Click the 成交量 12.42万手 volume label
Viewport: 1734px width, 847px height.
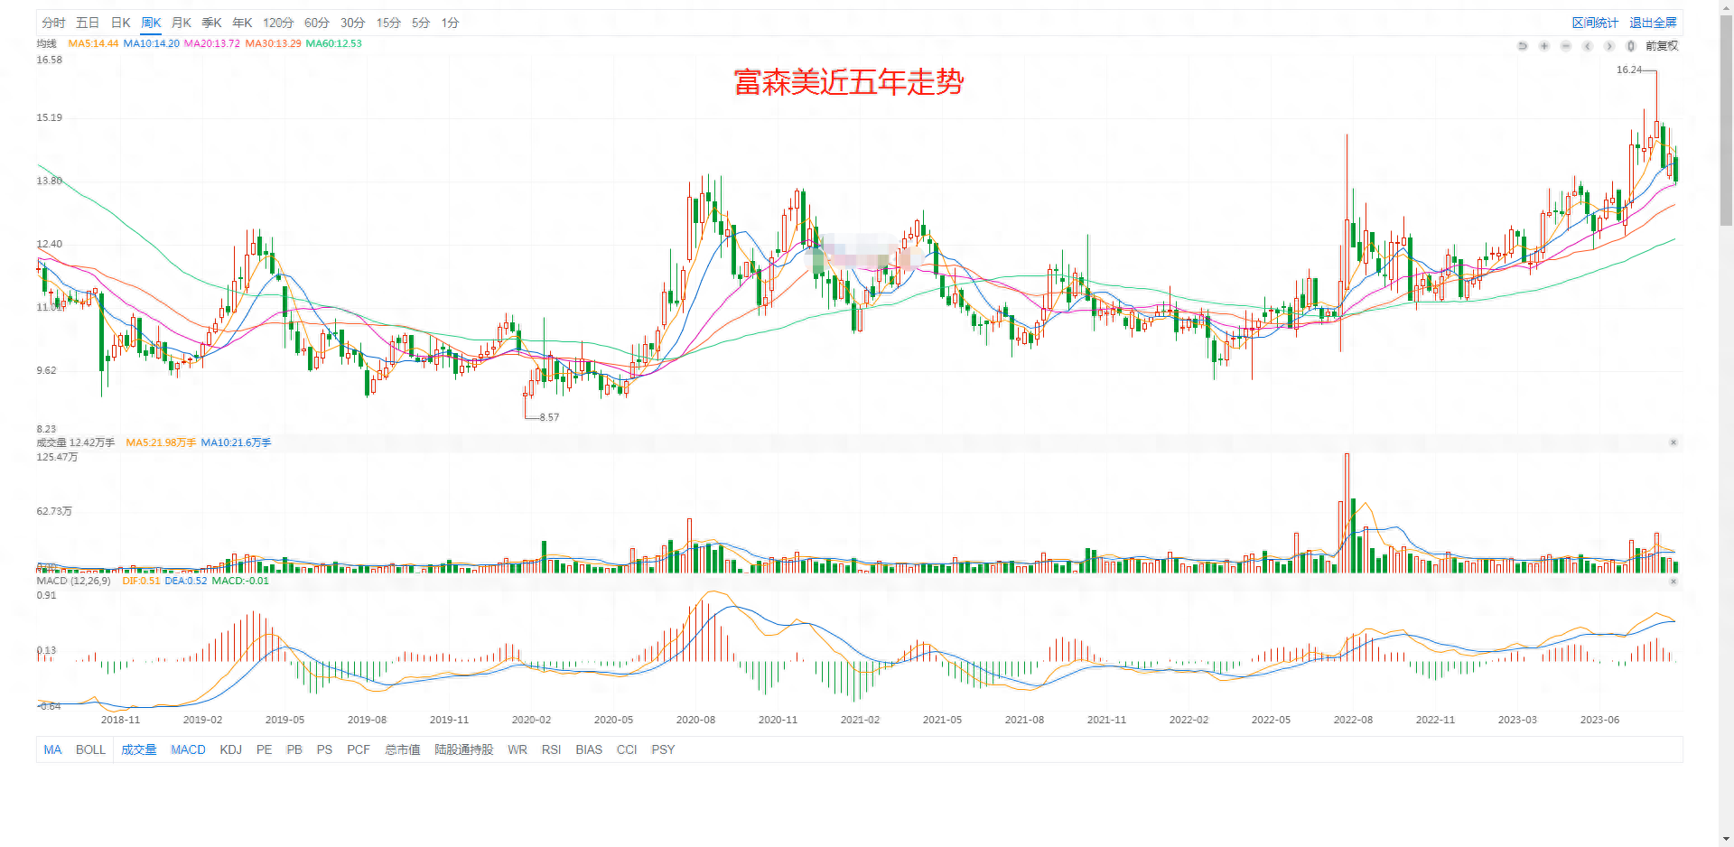point(76,442)
